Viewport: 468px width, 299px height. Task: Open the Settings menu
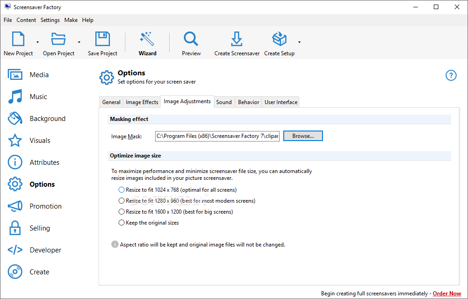pos(50,20)
